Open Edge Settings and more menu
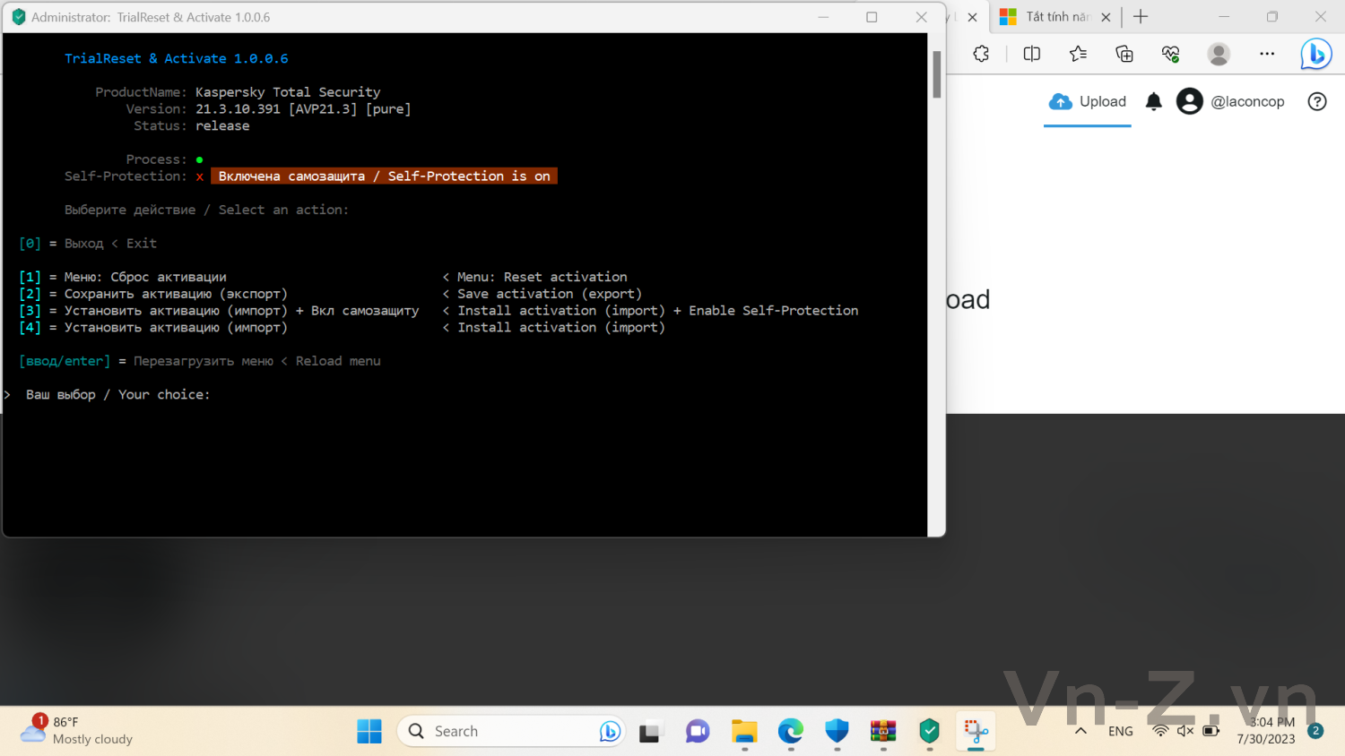 tap(1267, 54)
